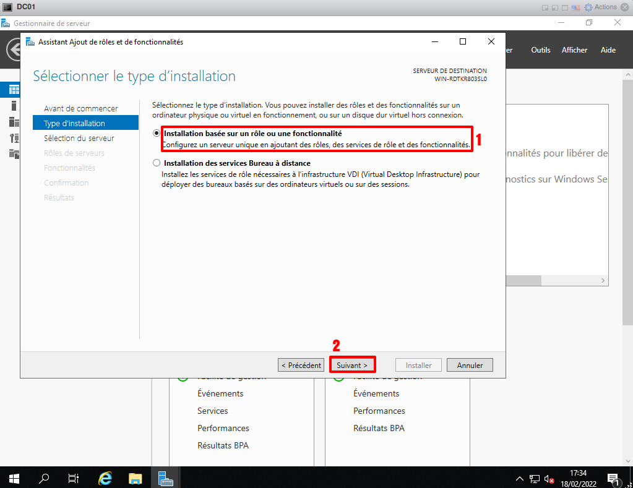Open the Dashboard icon in Server Manager sidebar
The width and height of the screenshot is (633, 488).
pyautogui.click(x=14, y=90)
